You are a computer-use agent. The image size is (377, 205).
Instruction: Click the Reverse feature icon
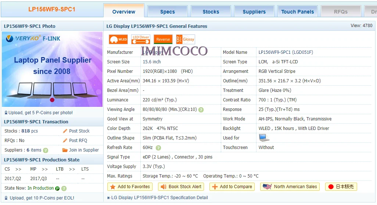click(163, 39)
